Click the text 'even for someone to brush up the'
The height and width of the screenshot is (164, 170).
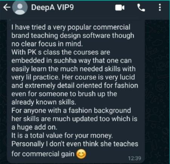64,94
